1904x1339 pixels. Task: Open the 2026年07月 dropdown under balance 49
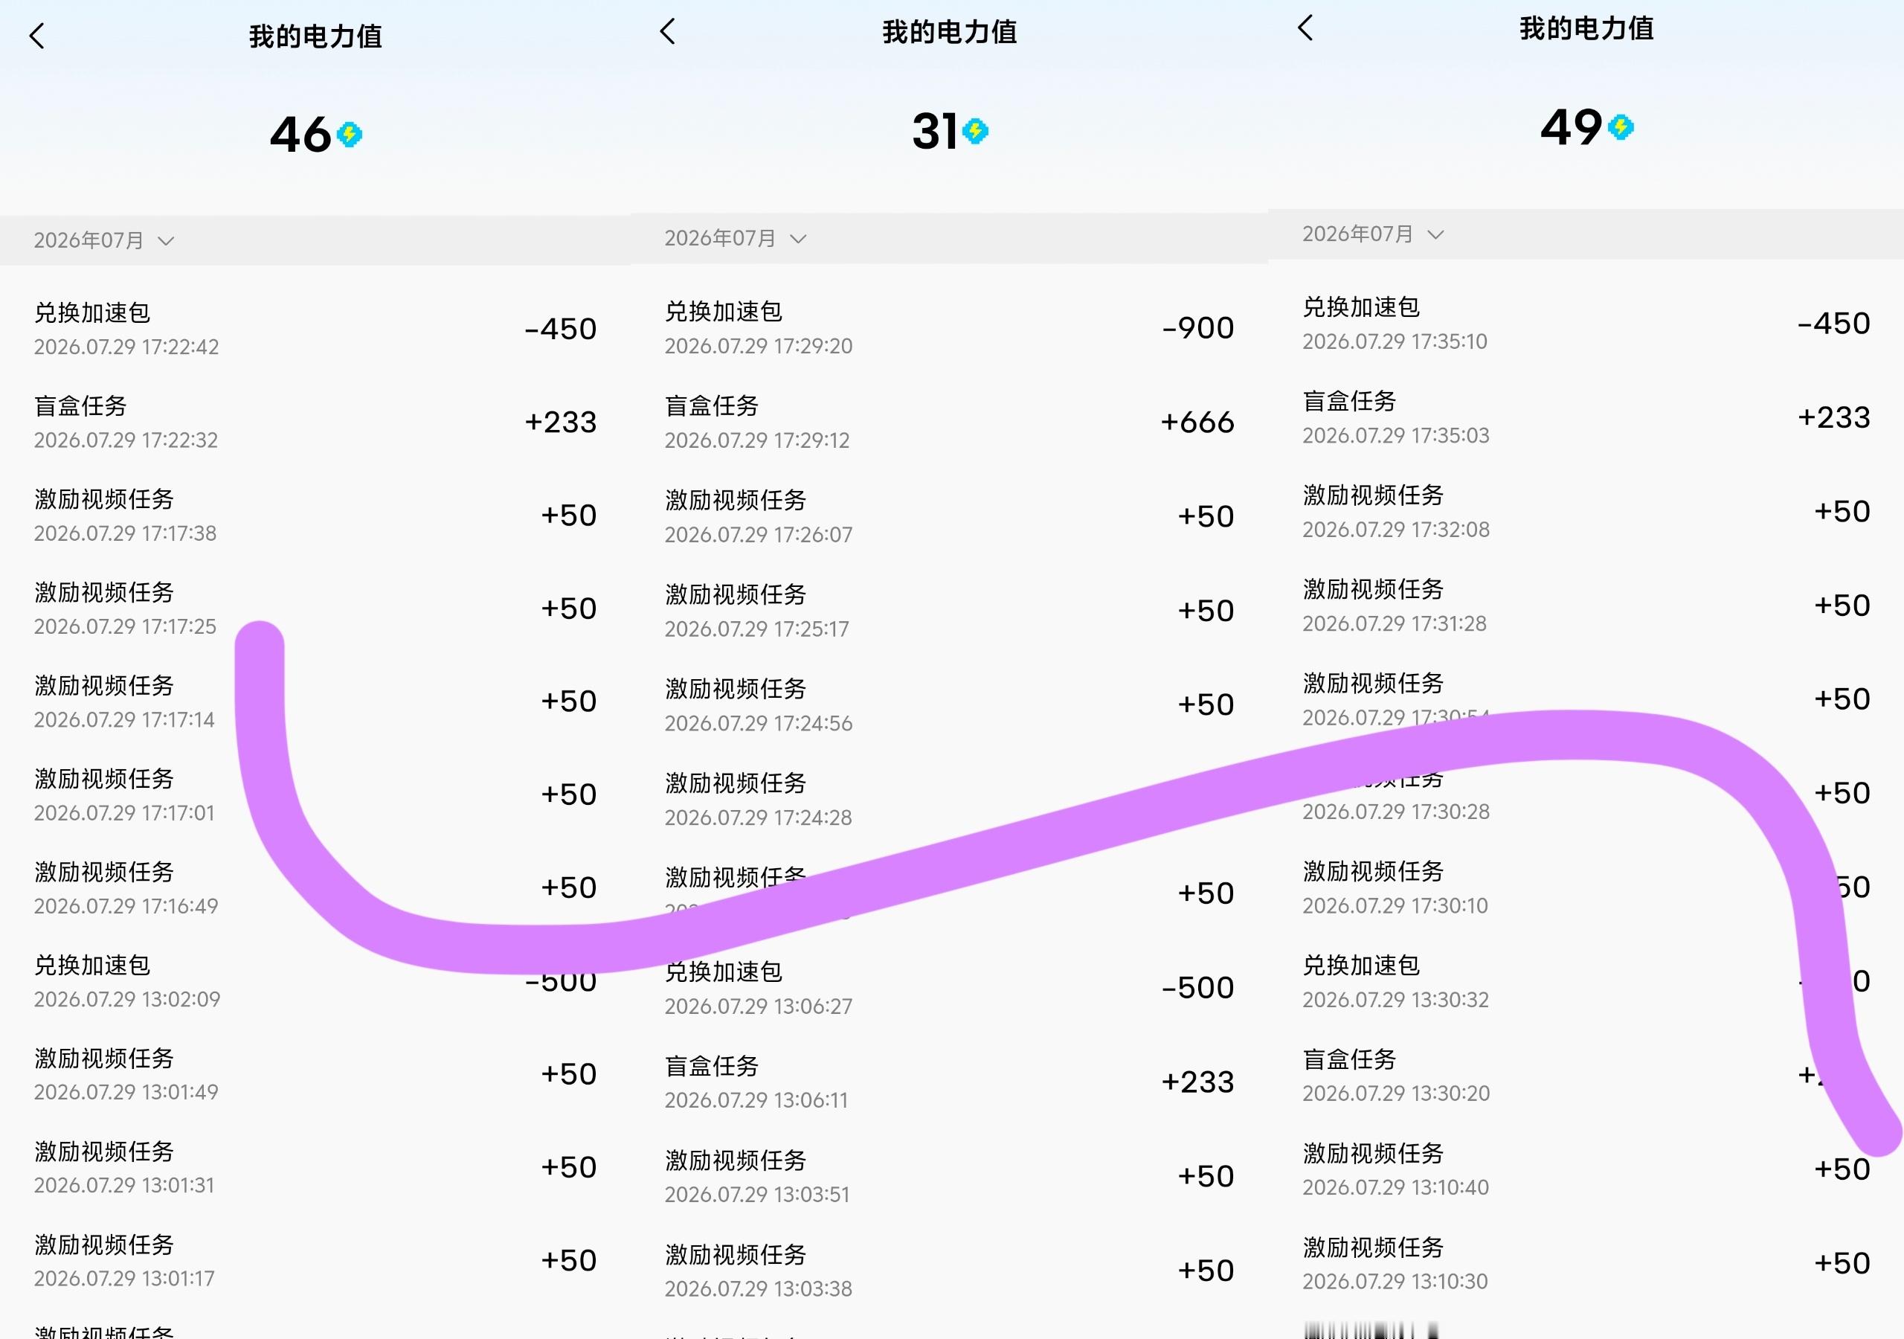click(x=1373, y=235)
